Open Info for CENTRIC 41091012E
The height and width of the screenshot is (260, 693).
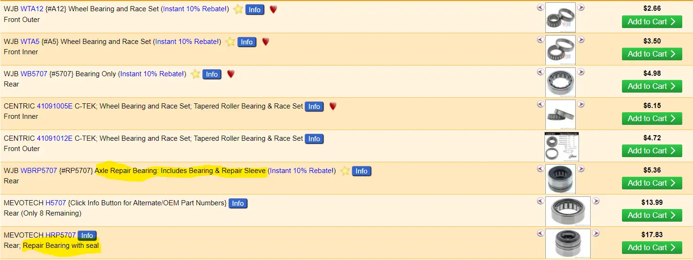click(x=314, y=139)
